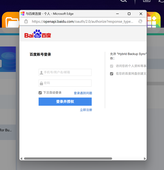Viewport: 164px width, 170px height.
Task: Click the "for Bu..." label in background window
Action: 6,130
